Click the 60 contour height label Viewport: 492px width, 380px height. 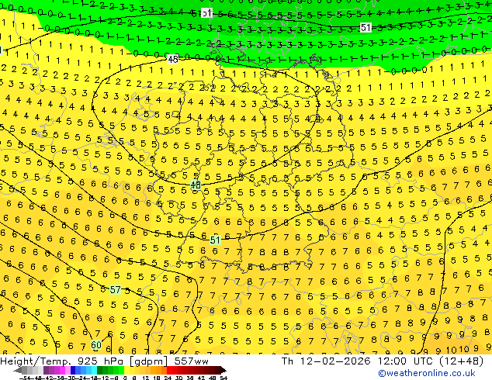tap(96, 345)
